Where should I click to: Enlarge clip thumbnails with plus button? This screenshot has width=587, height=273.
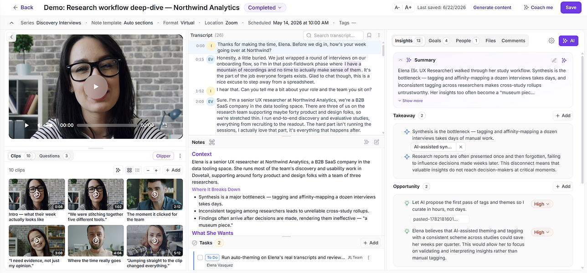156,170
